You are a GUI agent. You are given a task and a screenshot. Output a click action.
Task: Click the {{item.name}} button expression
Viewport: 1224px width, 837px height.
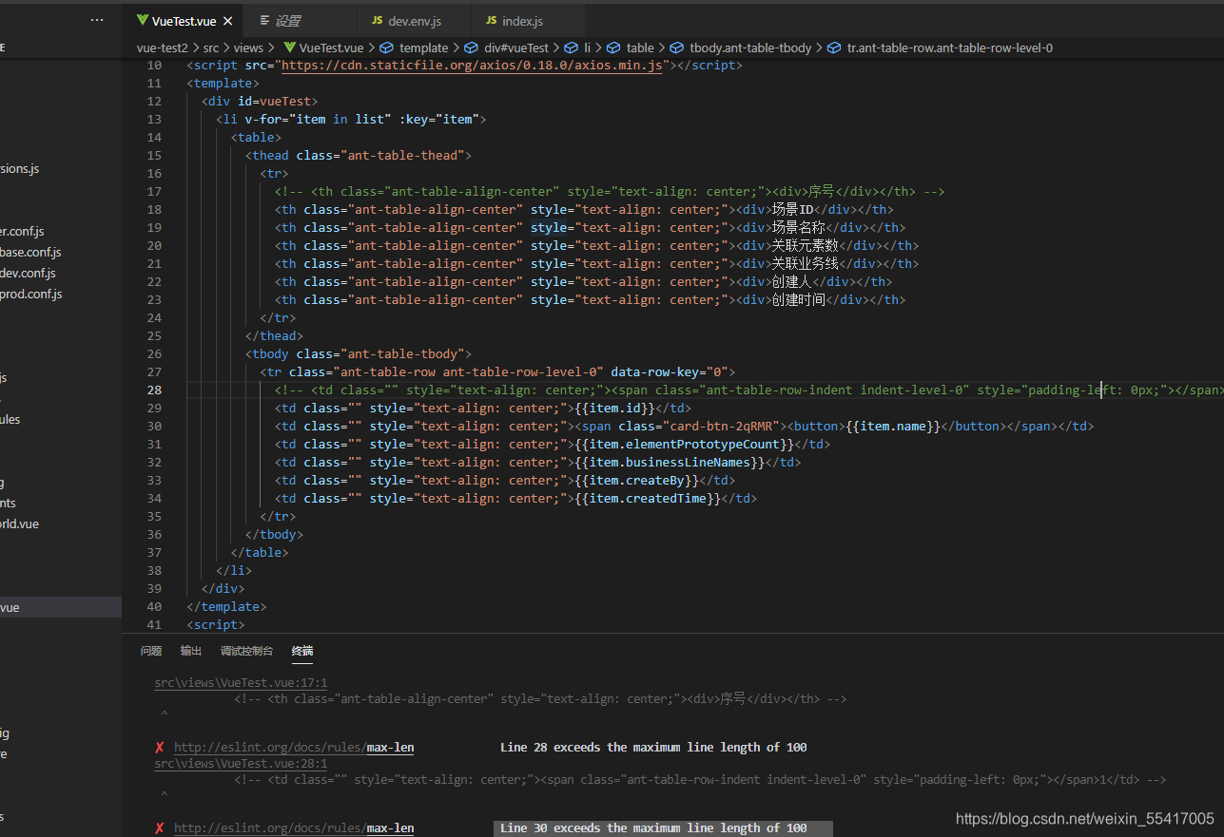click(x=892, y=427)
